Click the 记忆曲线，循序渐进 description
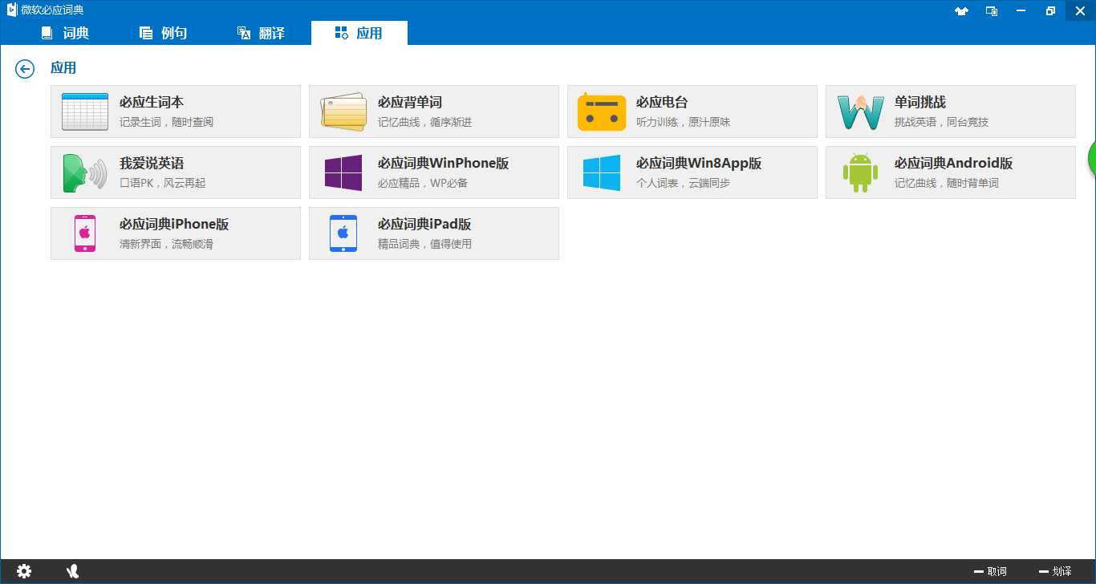Viewport: 1096px width, 584px height. click(424, 122)
